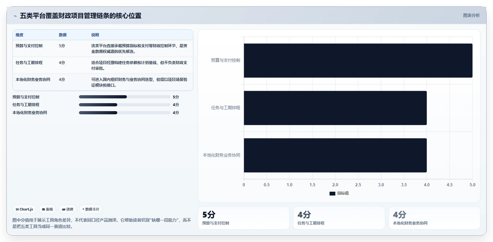Click the 5.0 x-axis tick label
Screen dimensions: 493x242
coord(472,185)
